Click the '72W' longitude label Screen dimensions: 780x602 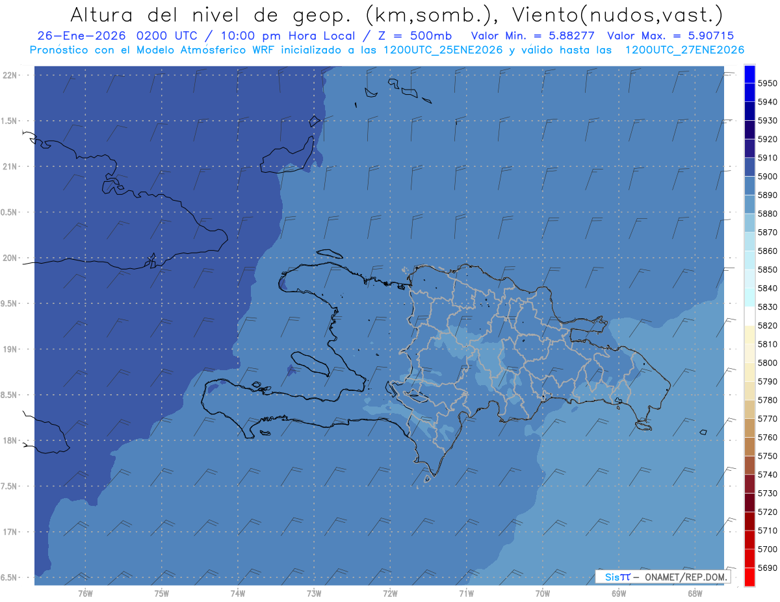[390, 594]
